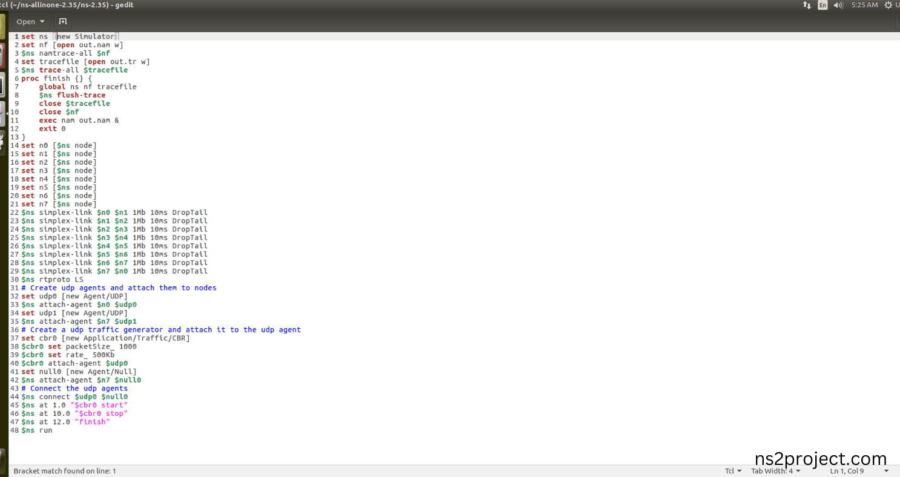Click line 'set tracefile [open out.tr w]'
The height and width of the screenshot is (477, 900).
tap(85, 62)
